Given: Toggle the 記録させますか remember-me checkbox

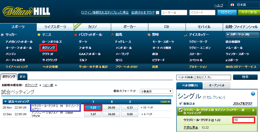Looking at the screenshot, I should tap(158, 13).
